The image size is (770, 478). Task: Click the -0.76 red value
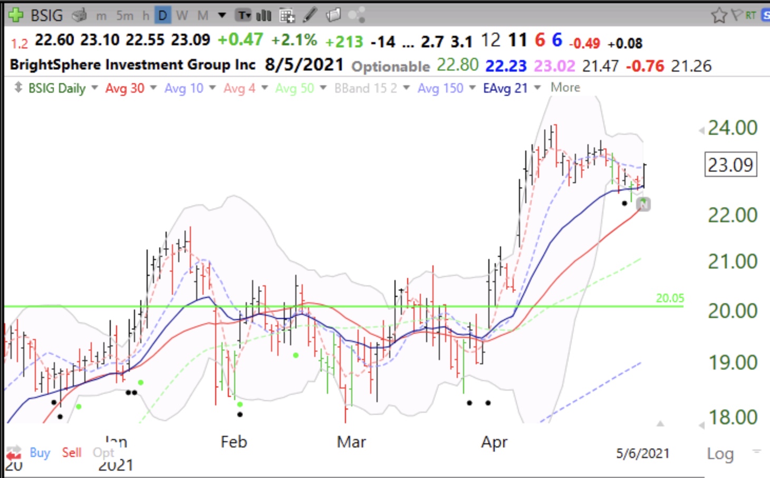point(645,66)
